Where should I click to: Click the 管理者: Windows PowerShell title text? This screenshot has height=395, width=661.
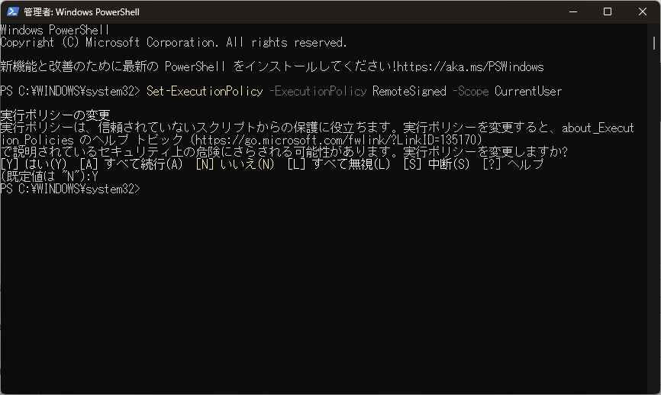coord(82,11)
